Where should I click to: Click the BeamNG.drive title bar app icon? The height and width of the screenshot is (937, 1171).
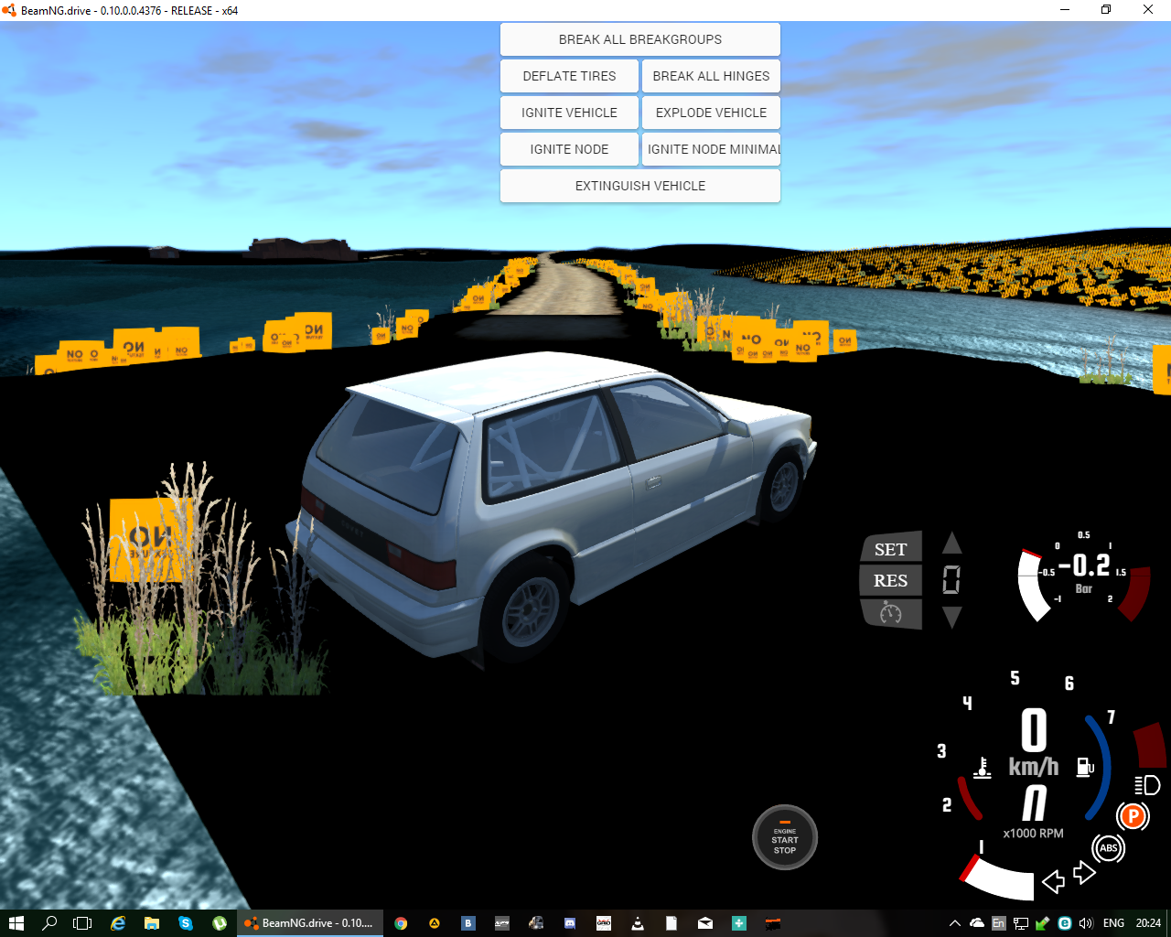10,10
